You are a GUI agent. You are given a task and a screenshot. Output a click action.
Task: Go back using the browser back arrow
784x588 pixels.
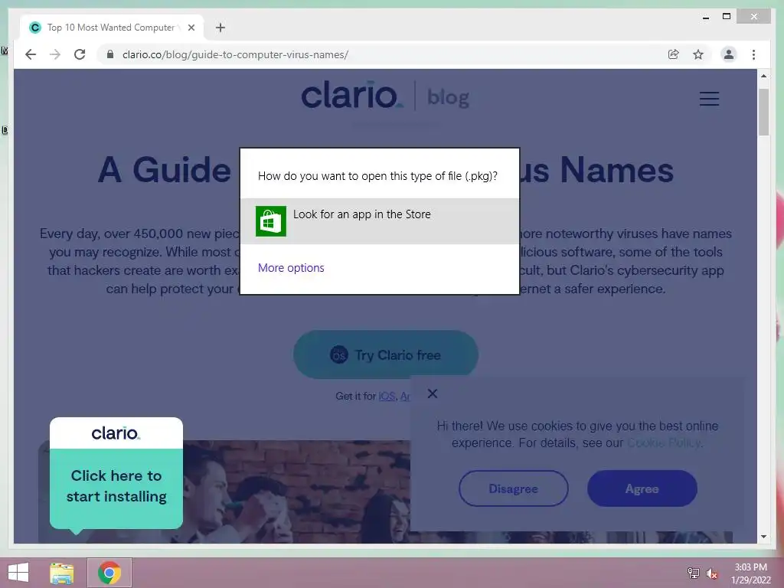pyautogui.click(x=31, y=54)
